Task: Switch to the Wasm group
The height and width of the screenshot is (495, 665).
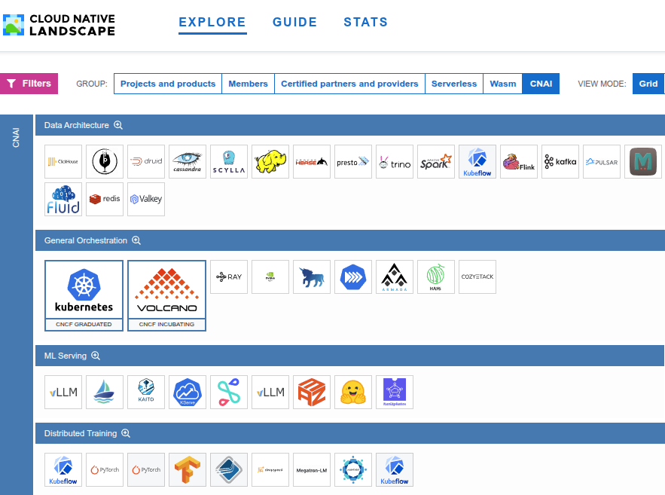Action: (x=503, y=84)
